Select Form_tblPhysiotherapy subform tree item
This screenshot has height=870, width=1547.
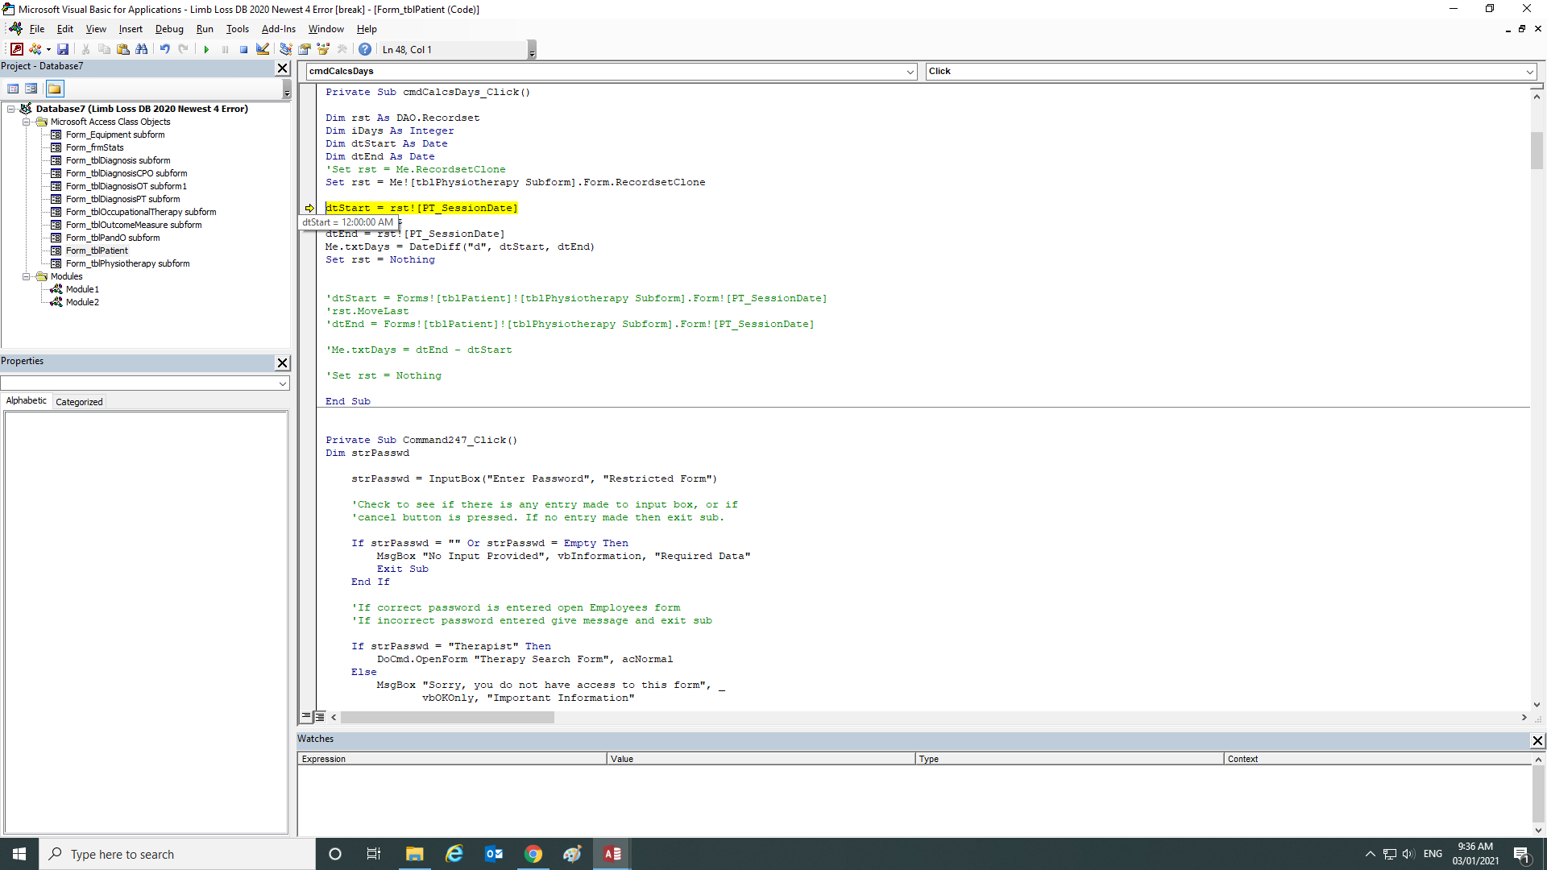coord(128,263)
